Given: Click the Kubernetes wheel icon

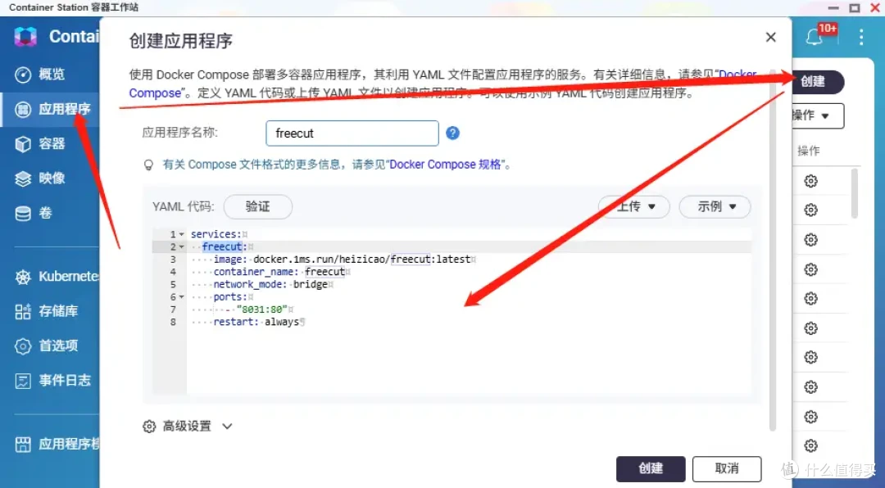Looking at the screenshot, I should click(x=23, y=277).
